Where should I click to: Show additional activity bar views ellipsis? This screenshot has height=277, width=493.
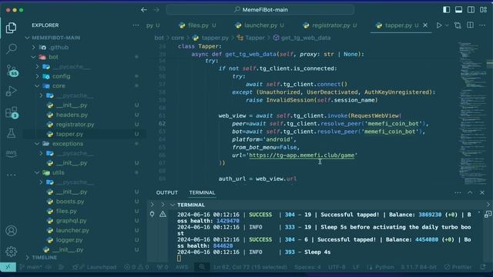click(12, 175)
